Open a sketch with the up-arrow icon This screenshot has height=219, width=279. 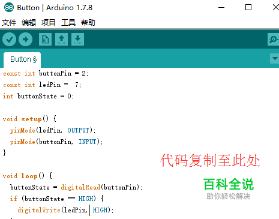[x=61, y=40]
